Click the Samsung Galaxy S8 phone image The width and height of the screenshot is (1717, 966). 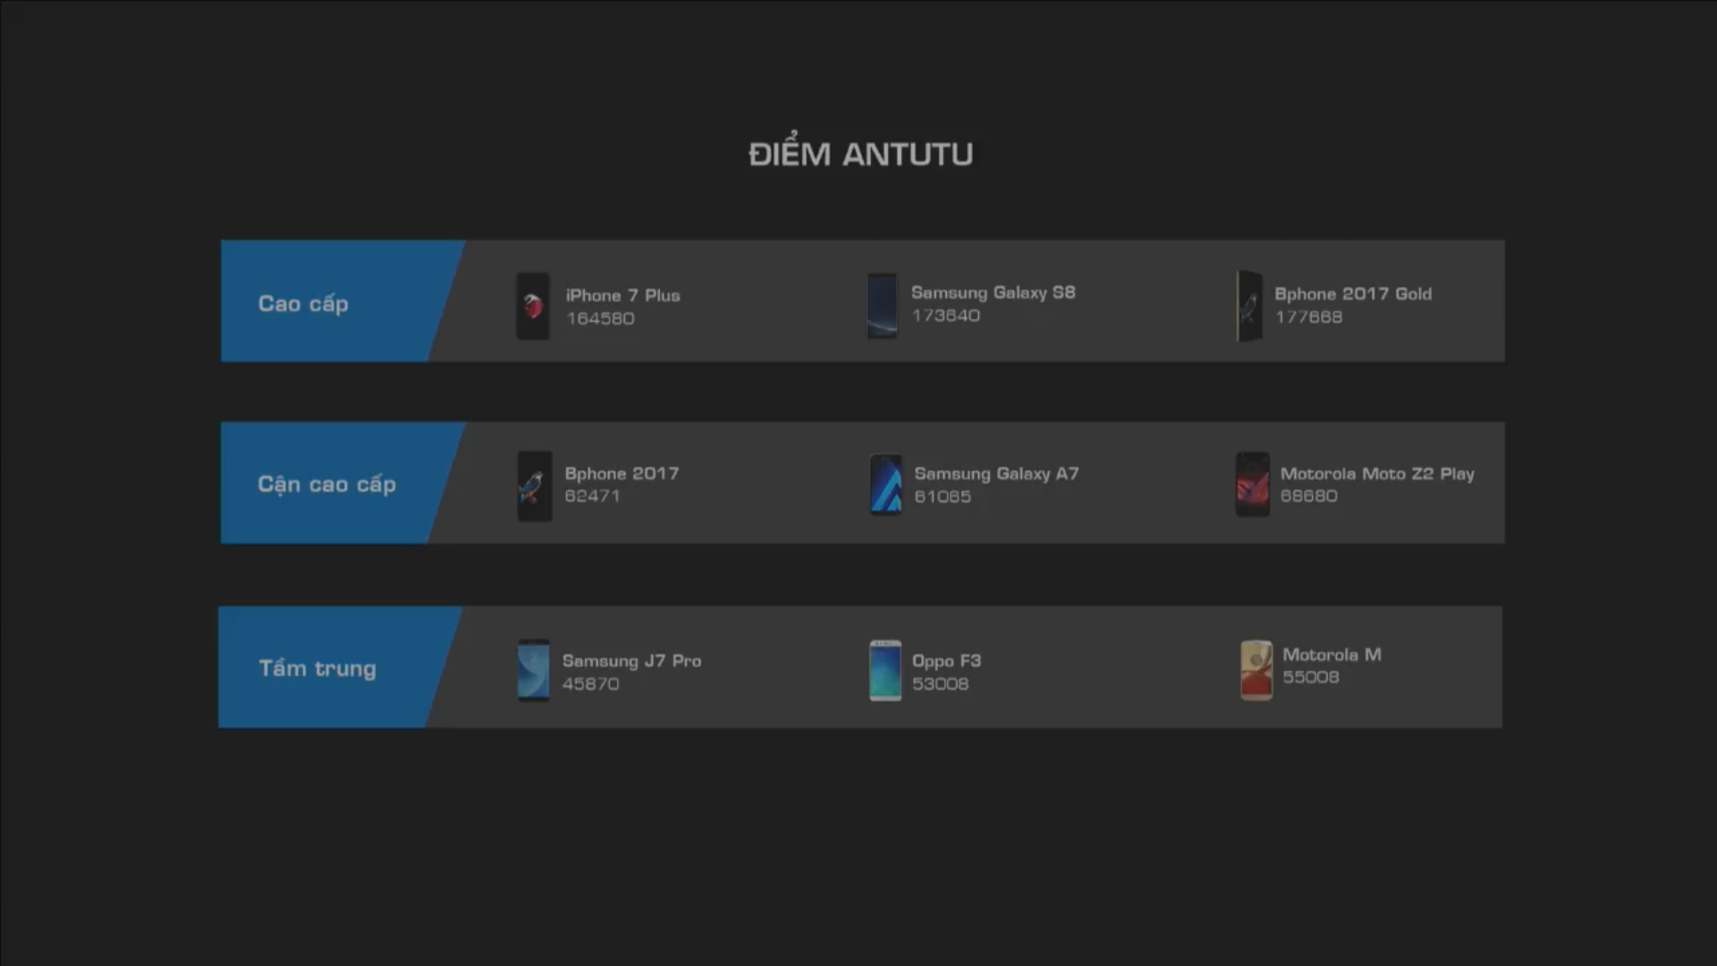pos(882,306)
